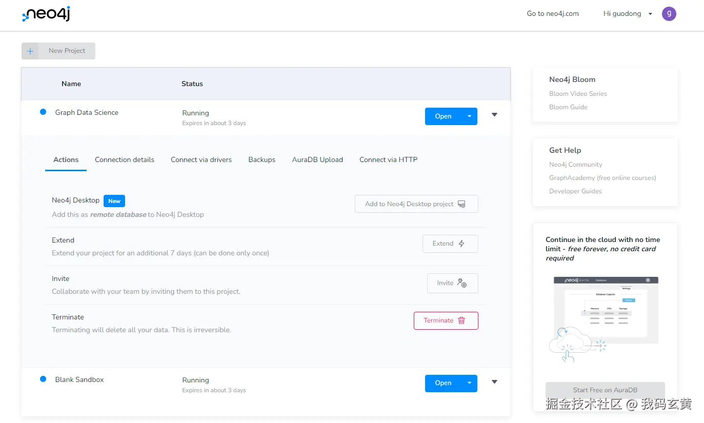Click the trash icon on Terminate button
The width and height of the screenshot is (704, 423).
pos(461,320)
